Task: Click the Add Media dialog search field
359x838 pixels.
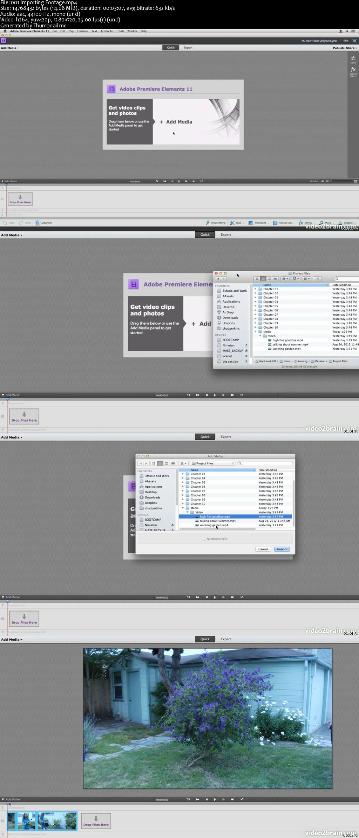Action: 265,463
